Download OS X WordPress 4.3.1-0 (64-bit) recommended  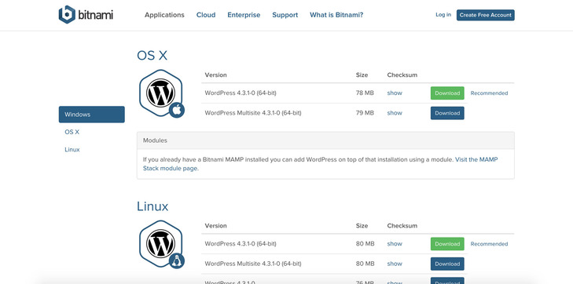tap(447, 93)
